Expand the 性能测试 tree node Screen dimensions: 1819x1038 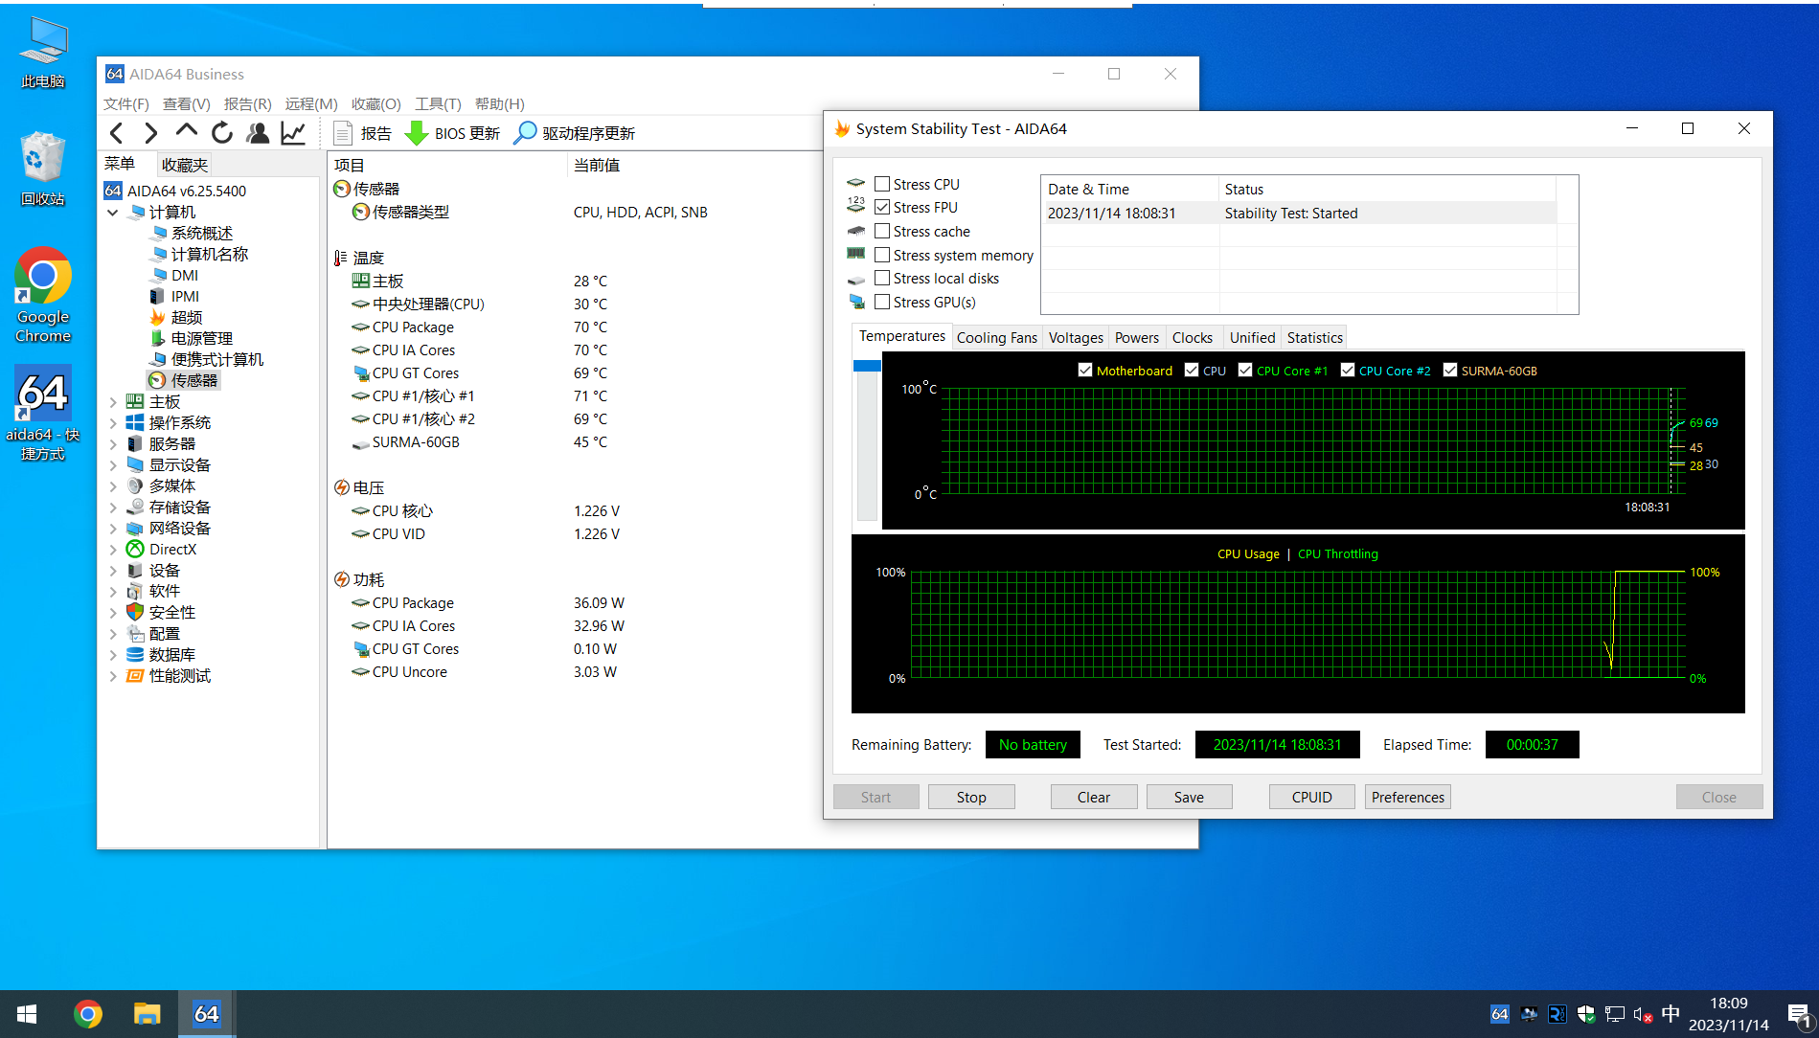(113, 675)
